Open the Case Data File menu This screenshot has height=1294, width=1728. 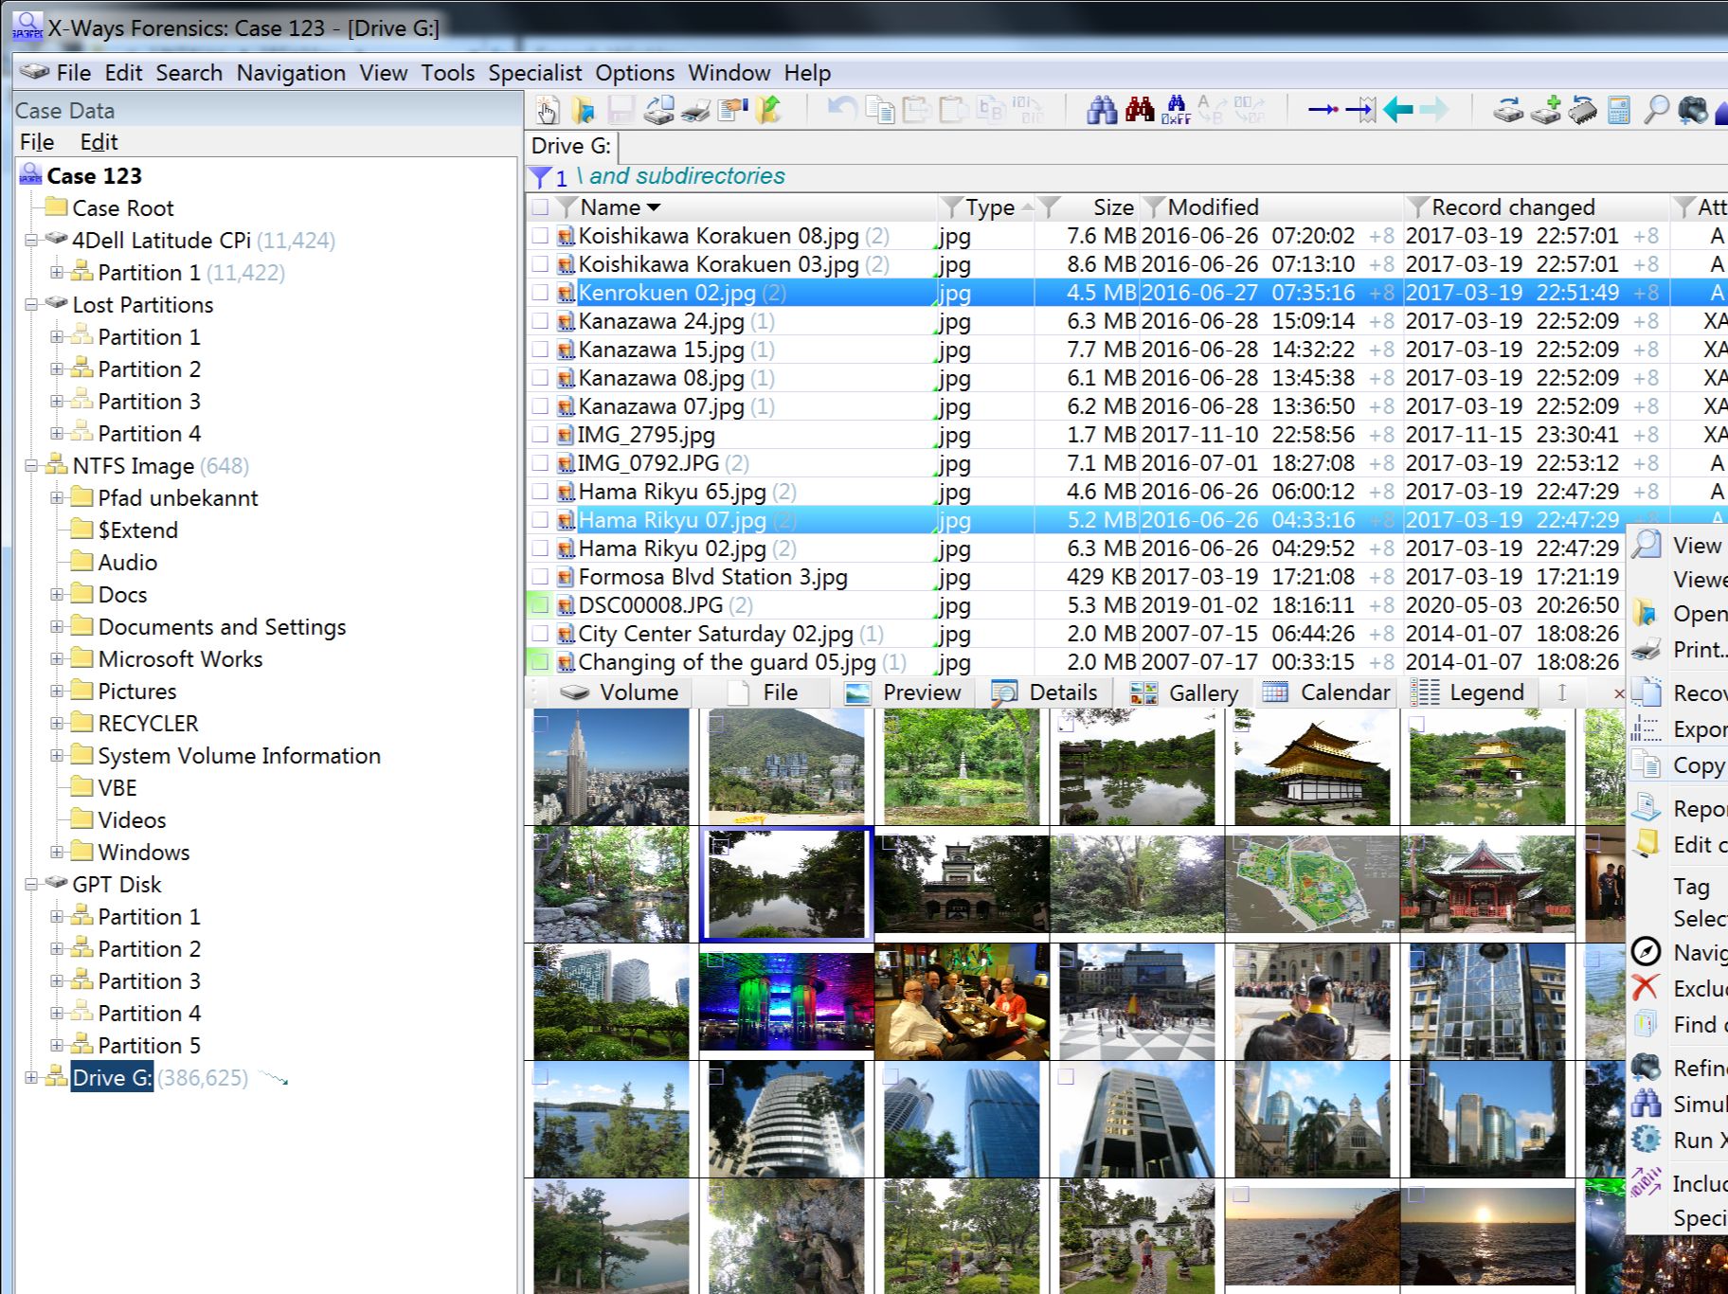[37, 142]
